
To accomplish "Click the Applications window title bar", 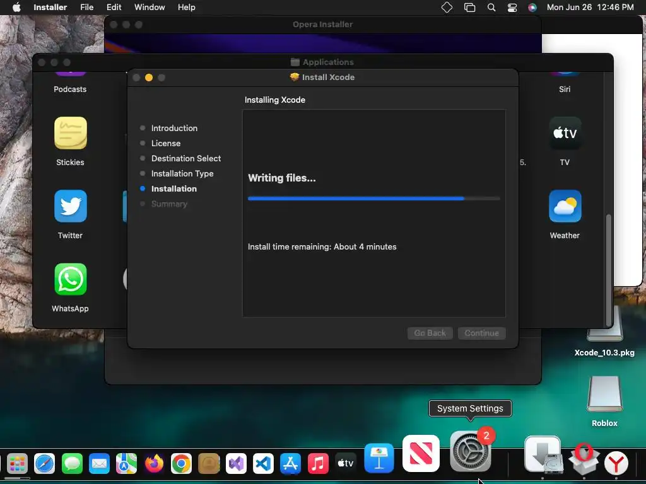I will click(322, 62).
